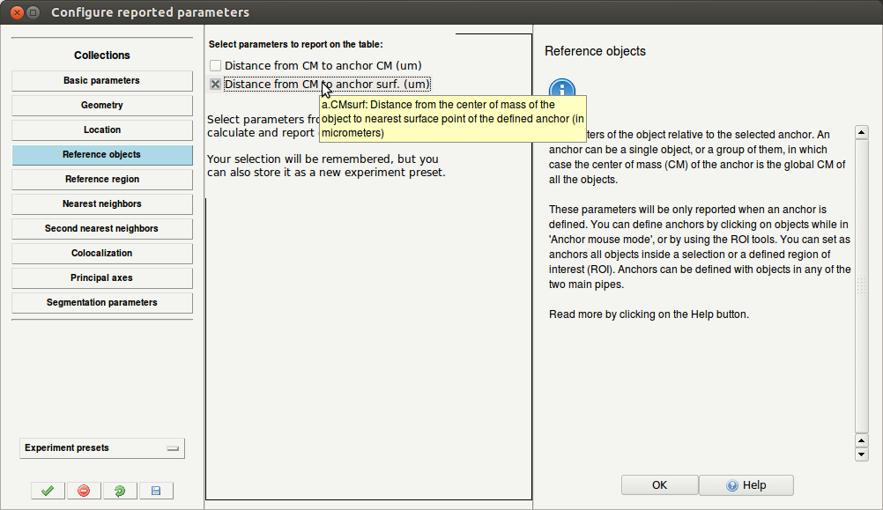This screenshot has width=883, height=510.
Task: Click the blue floppy disk save icon
Action: point(156,491)
